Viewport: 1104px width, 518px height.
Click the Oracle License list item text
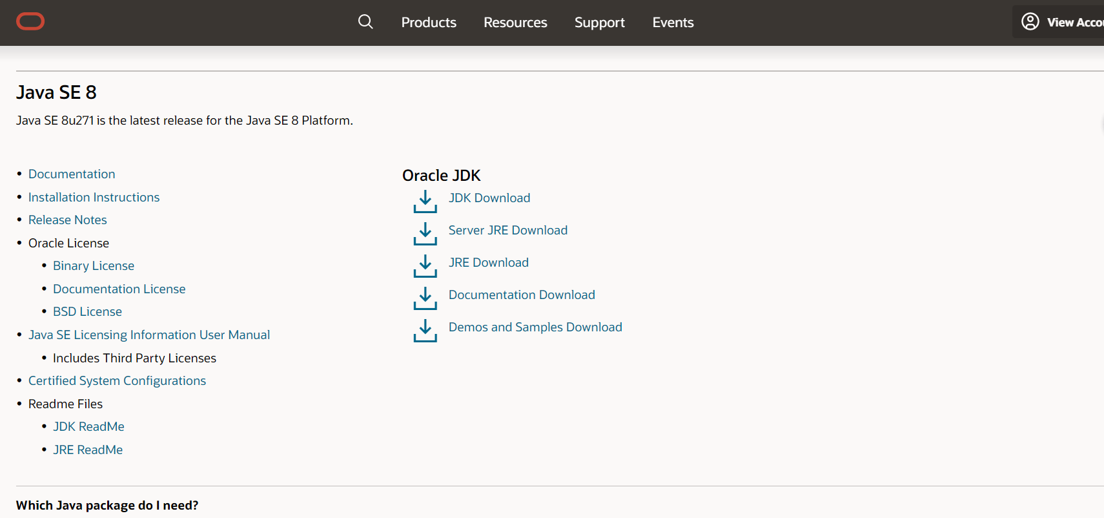tap(68, 243)
